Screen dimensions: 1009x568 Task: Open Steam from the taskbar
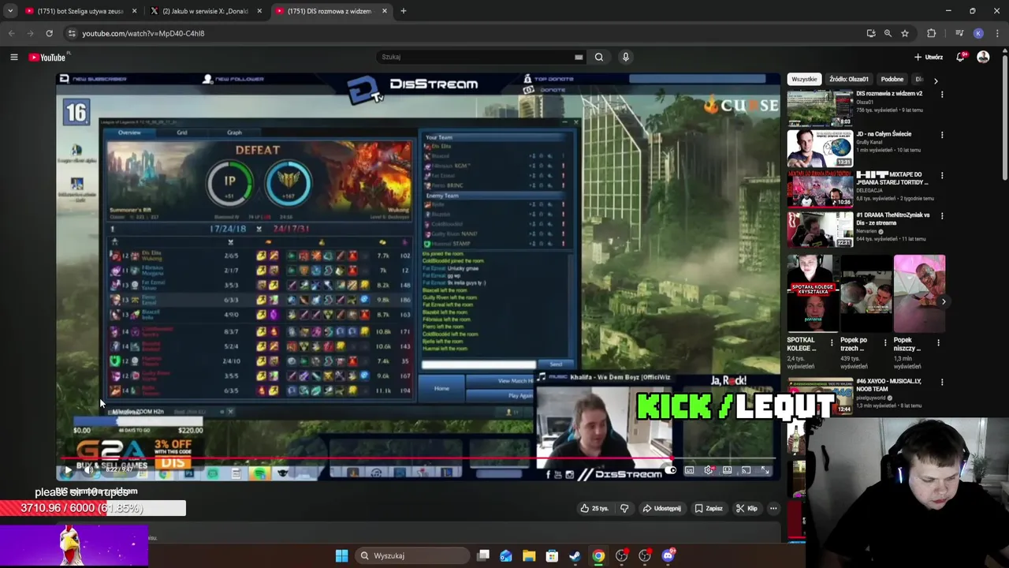tap(575, 555)
